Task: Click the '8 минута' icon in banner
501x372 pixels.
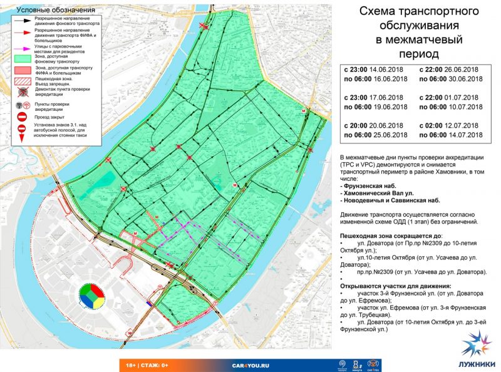Action: [x=357, y=365]
